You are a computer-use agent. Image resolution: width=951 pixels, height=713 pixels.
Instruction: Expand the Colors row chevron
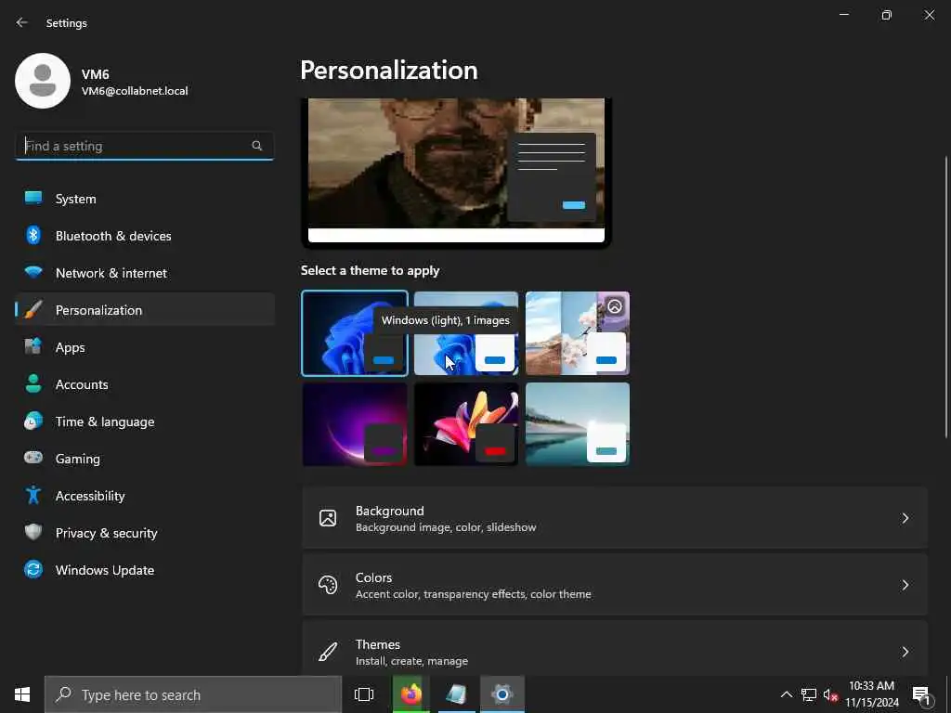tap(905, 585)
